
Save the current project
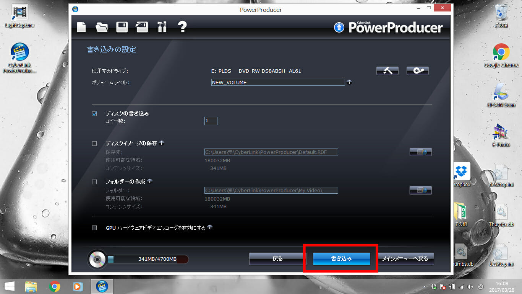tap(122, 27)
